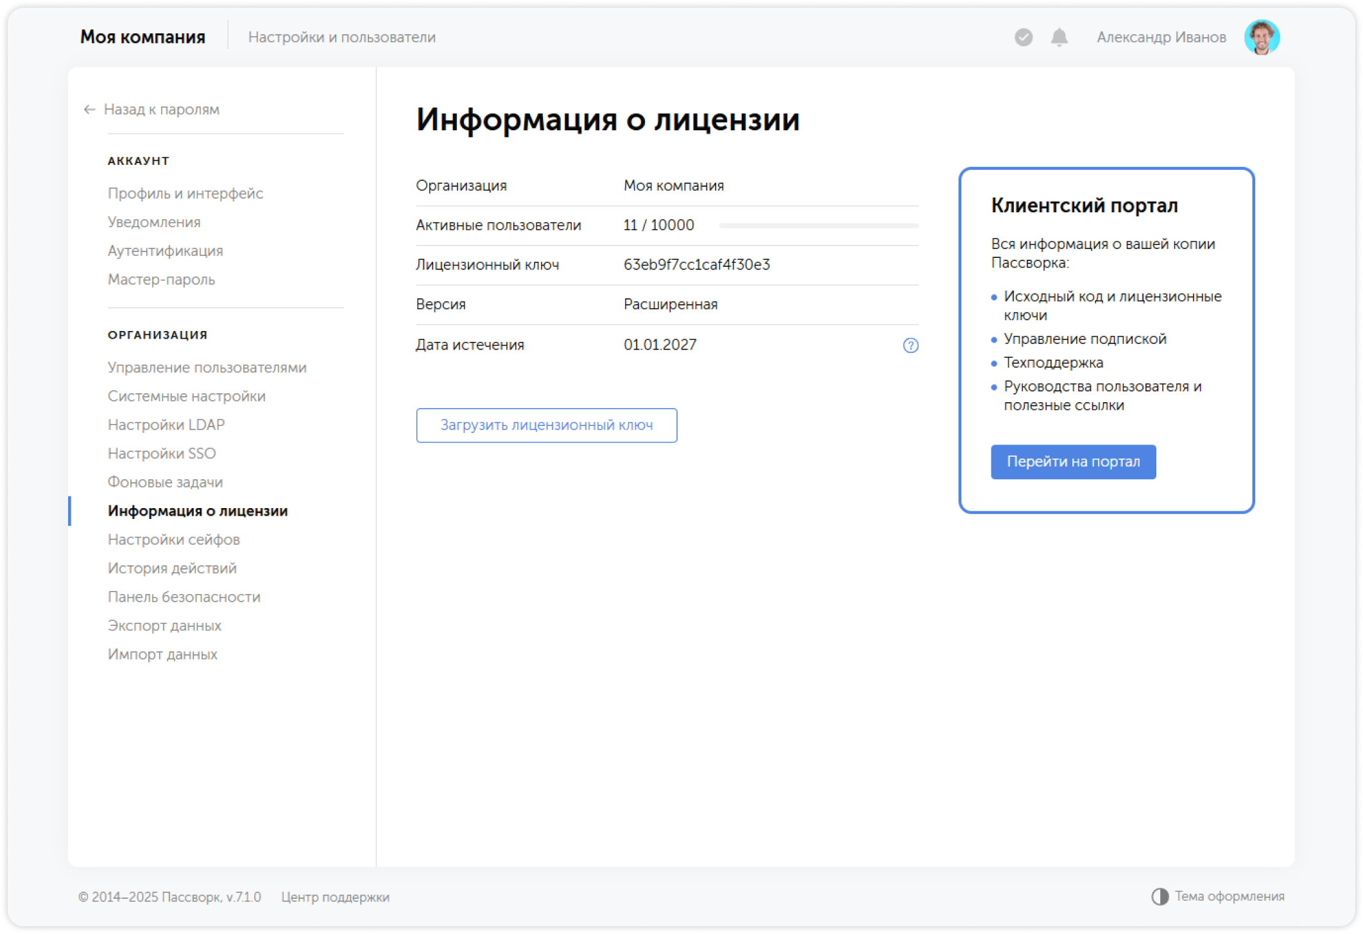Open Панель безопасности page
Screen dimensions: 1363x934
coord(184,597)
